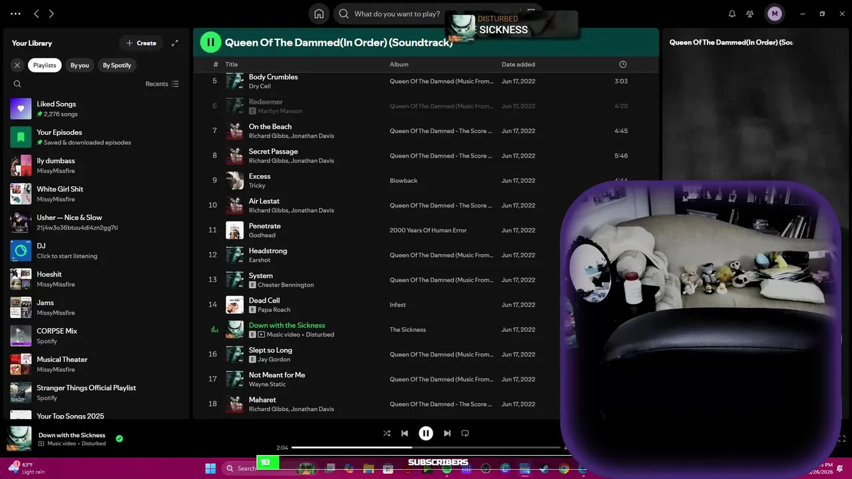Open the White Girl Shit playlist
The width and height of the screenshot is (852, 479).
click(97, 194)
